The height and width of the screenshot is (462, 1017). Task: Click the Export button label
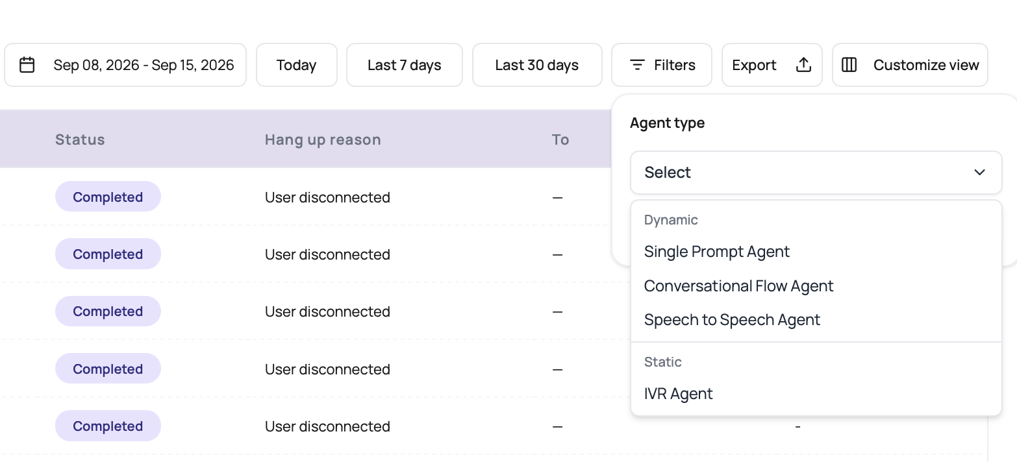pos(754,65)
